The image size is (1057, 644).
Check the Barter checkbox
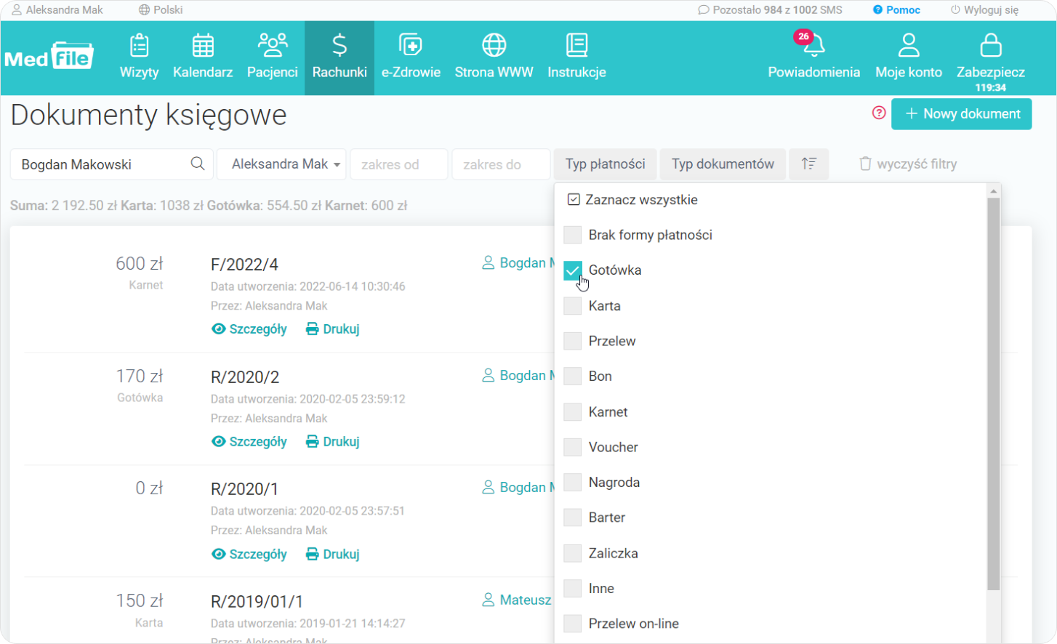coord(573,518)
